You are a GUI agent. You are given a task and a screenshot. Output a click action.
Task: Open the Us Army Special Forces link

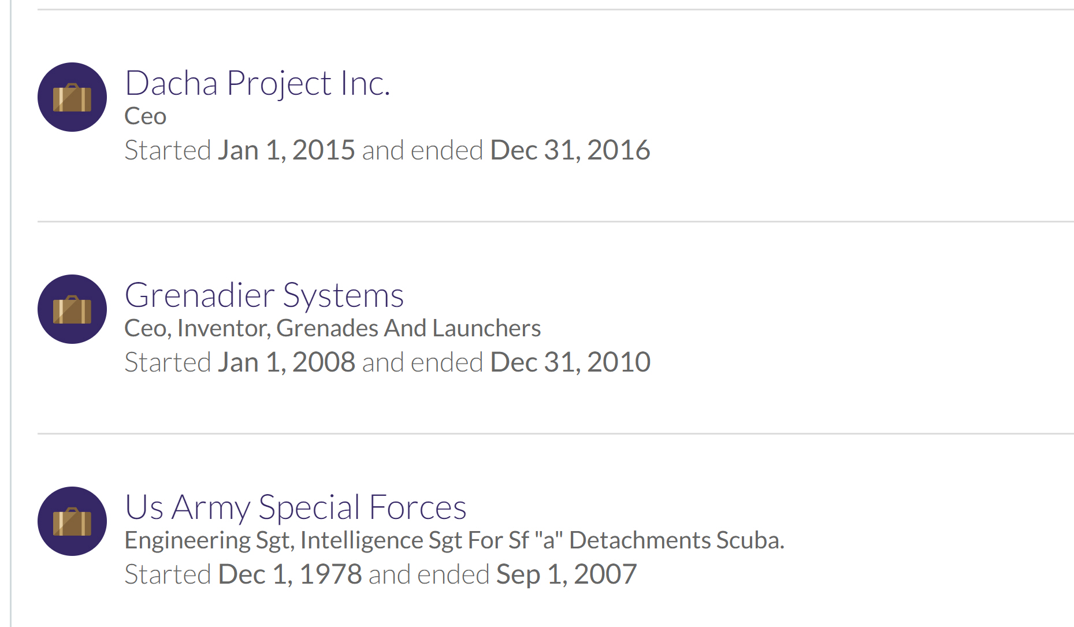click(x=295, y=507)
